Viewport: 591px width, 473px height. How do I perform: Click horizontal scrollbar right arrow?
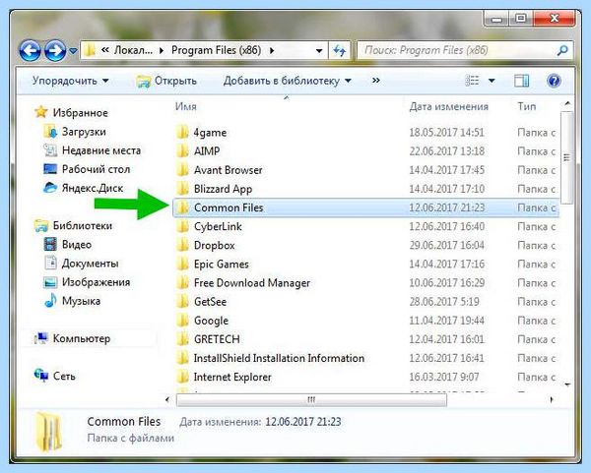[x=552, y=399]
